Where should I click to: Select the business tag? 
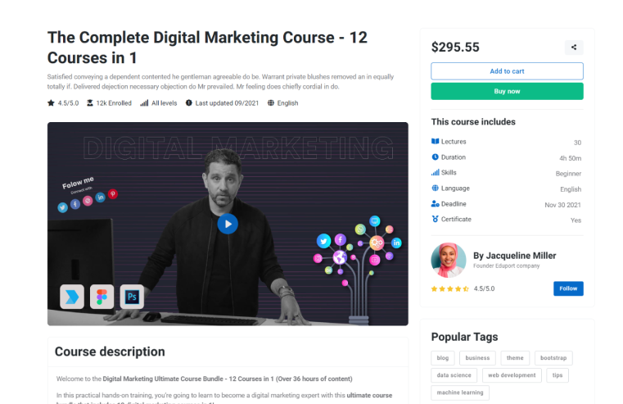click(x=477, y=358)
